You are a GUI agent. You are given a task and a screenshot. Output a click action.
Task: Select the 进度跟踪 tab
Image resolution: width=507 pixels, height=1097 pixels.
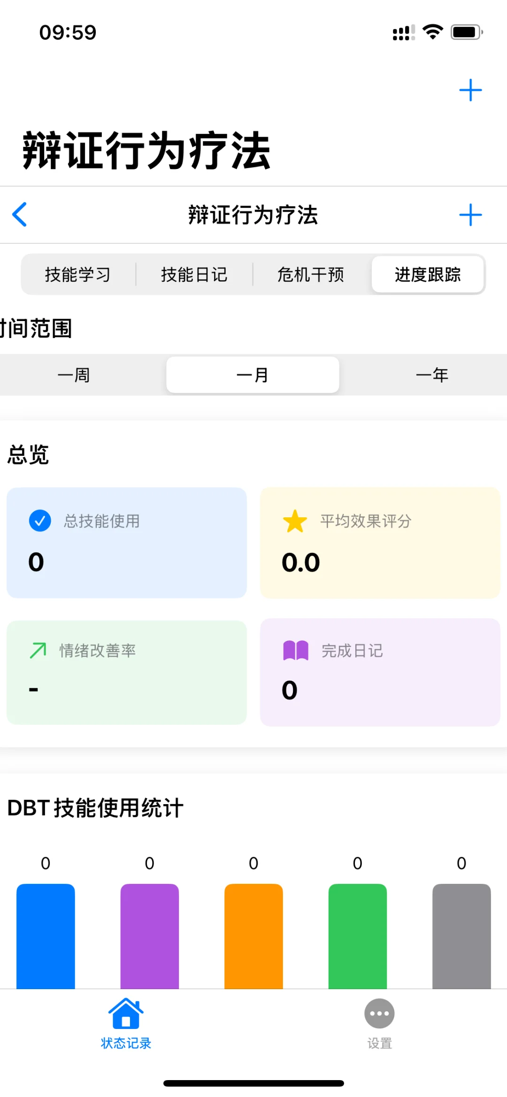point(428,275)
